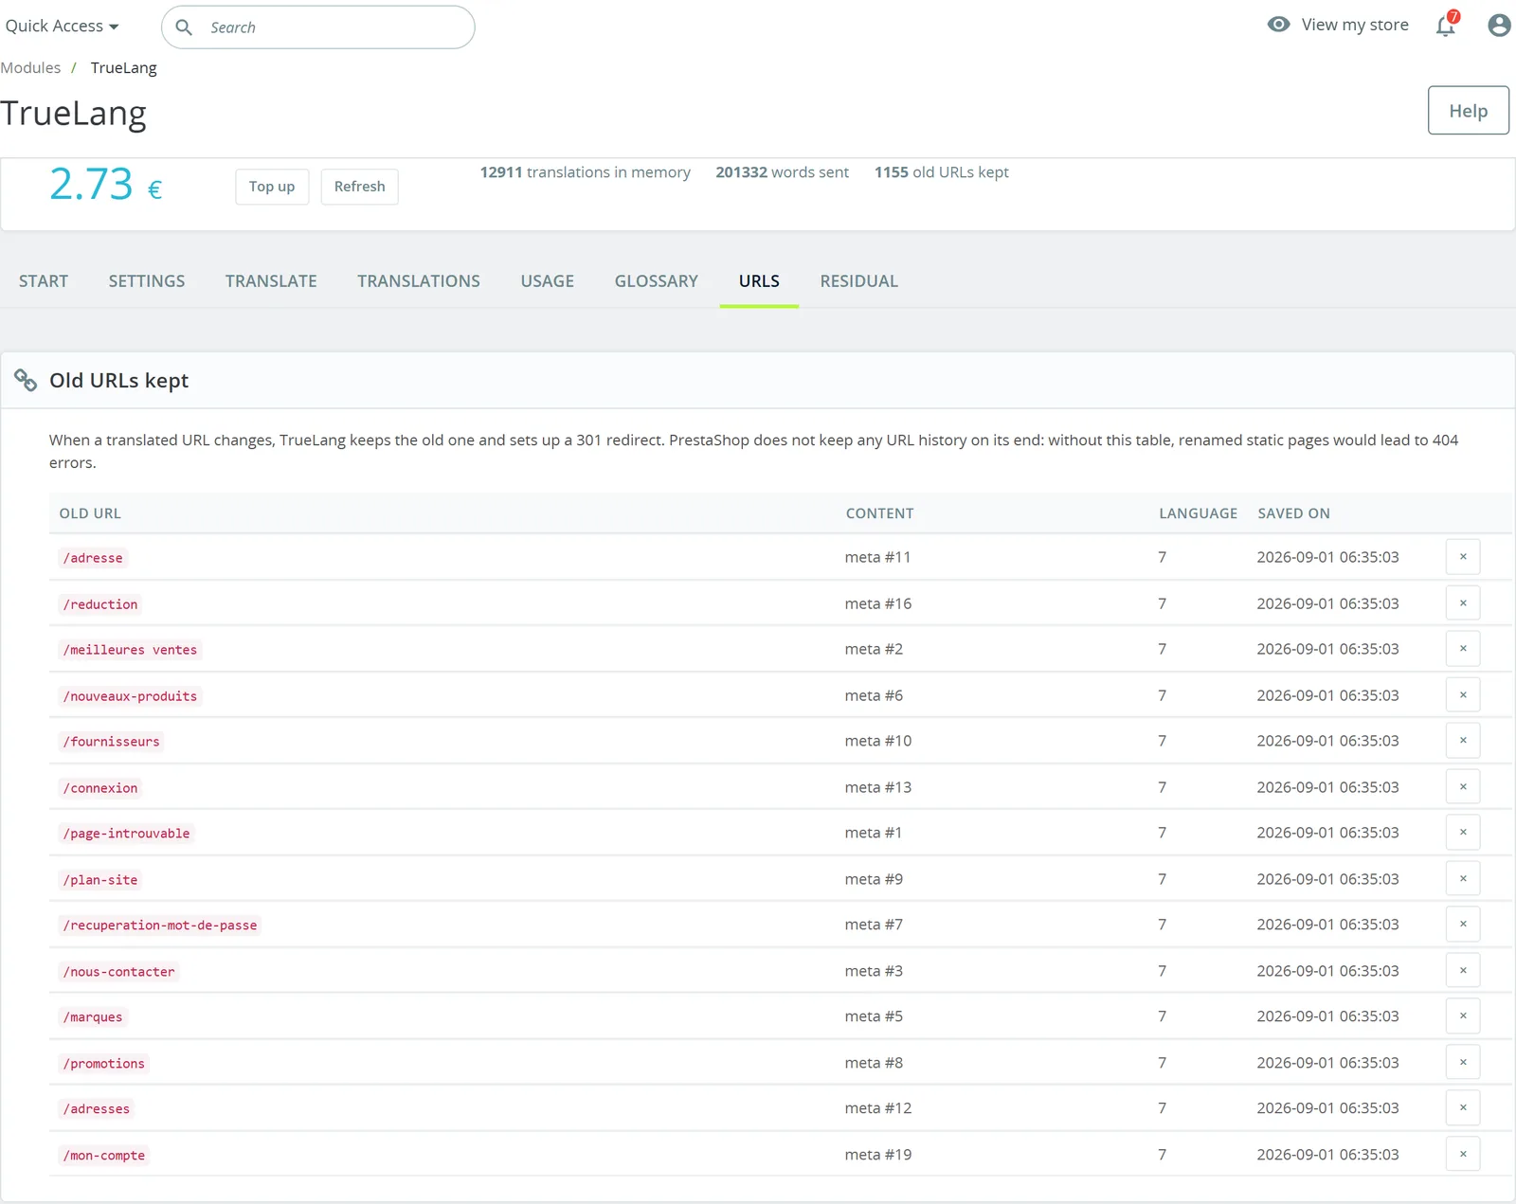This screenshot has height=1204, width=1516.
Task: Select the /page-introuvable URL text
Action: point(126,834)
